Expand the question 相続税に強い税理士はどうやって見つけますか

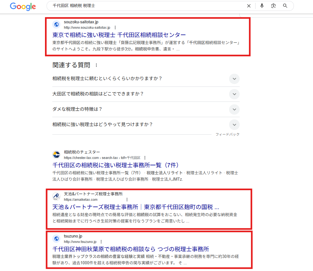(234, 124)
